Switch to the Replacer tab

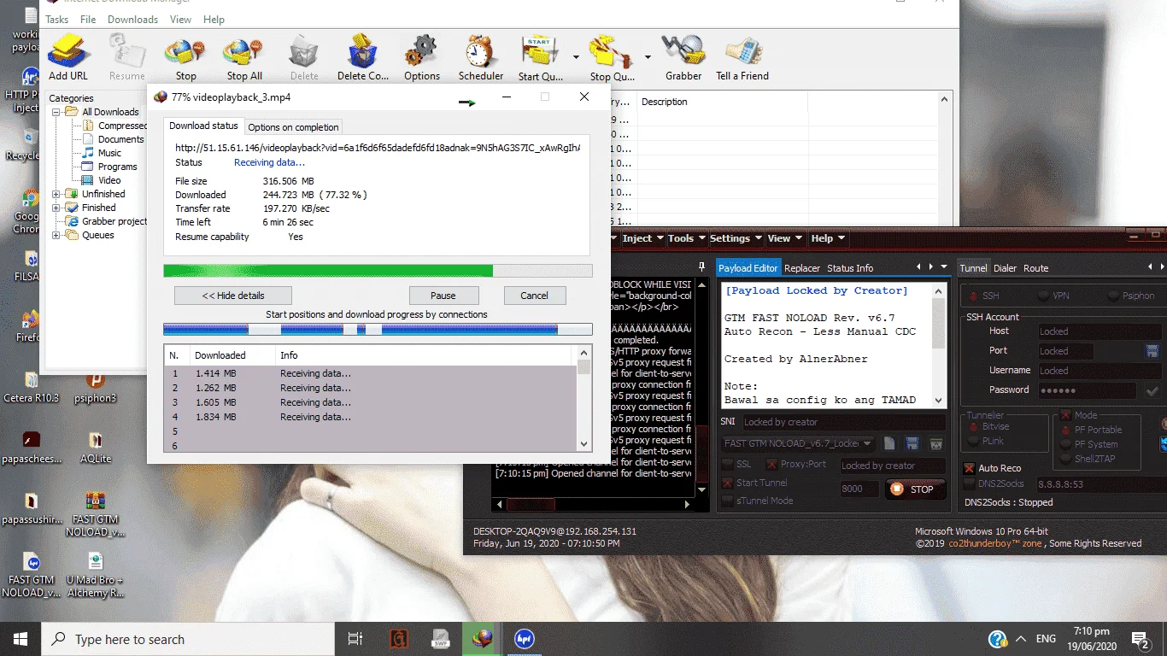[x=802, y=268]
